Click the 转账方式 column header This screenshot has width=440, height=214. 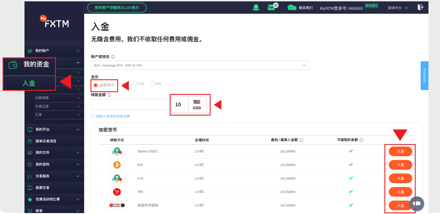(117, 140)
